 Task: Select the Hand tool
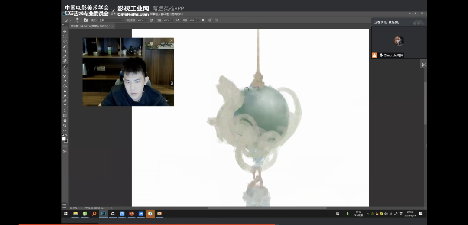(65, 121)
